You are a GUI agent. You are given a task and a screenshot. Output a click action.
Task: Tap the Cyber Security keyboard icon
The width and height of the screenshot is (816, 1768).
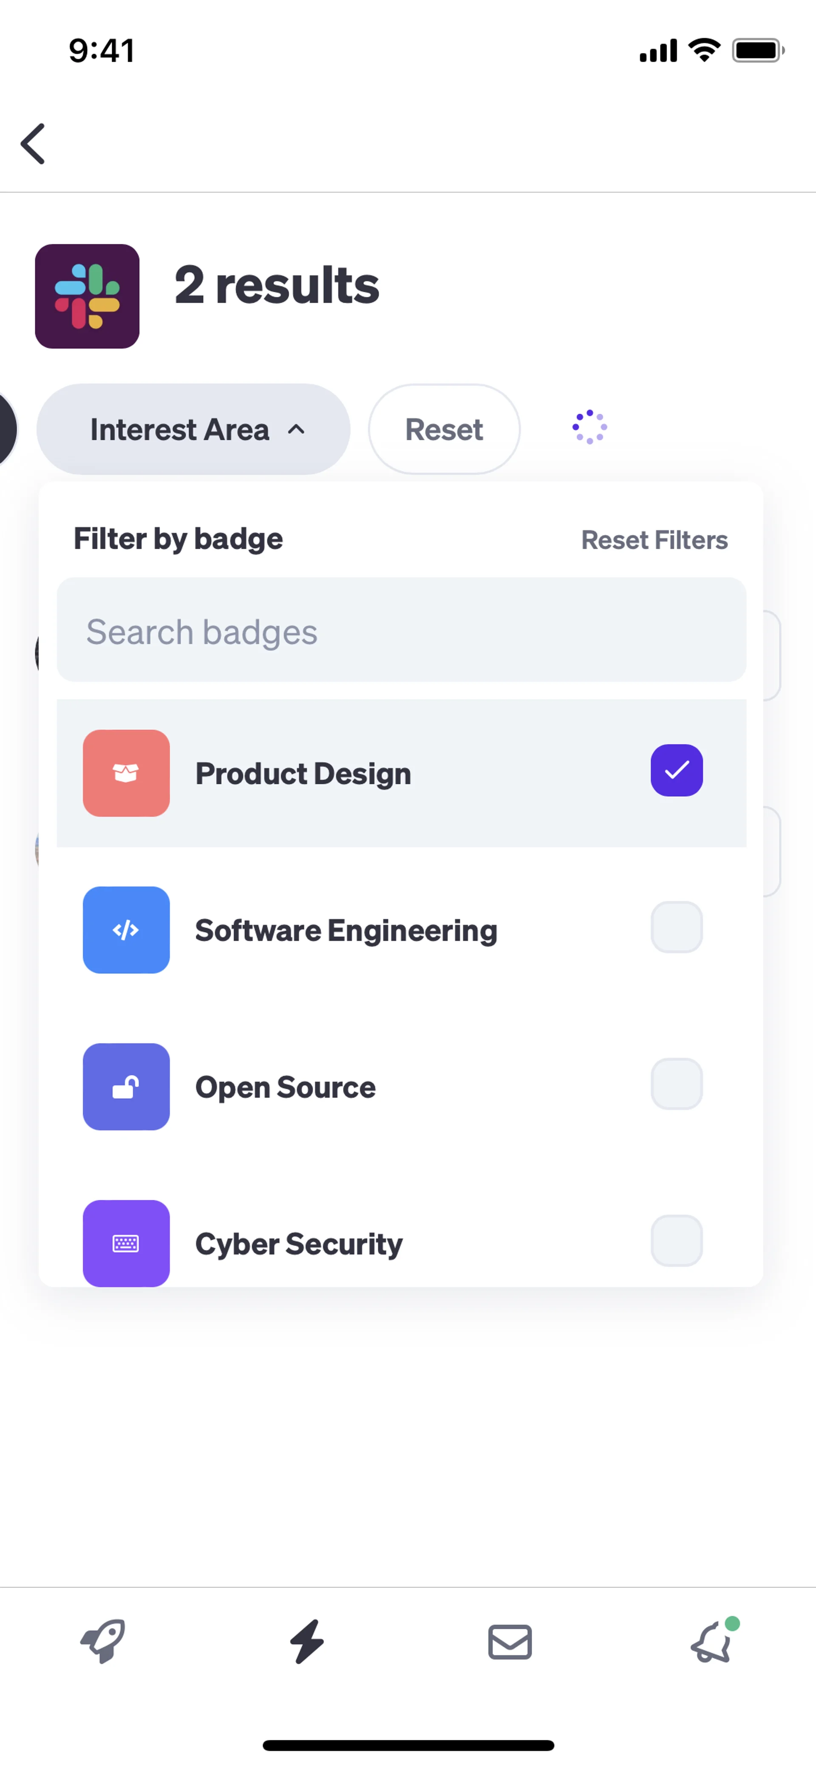point(126,1242)
